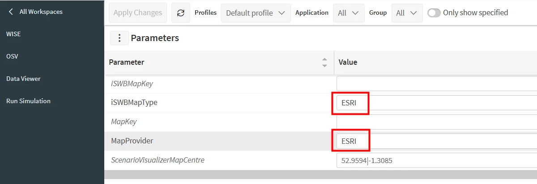The height and width of the screenshot is (184, 537).
Task: Return to All Workspaces
Action: coord(41,12)
